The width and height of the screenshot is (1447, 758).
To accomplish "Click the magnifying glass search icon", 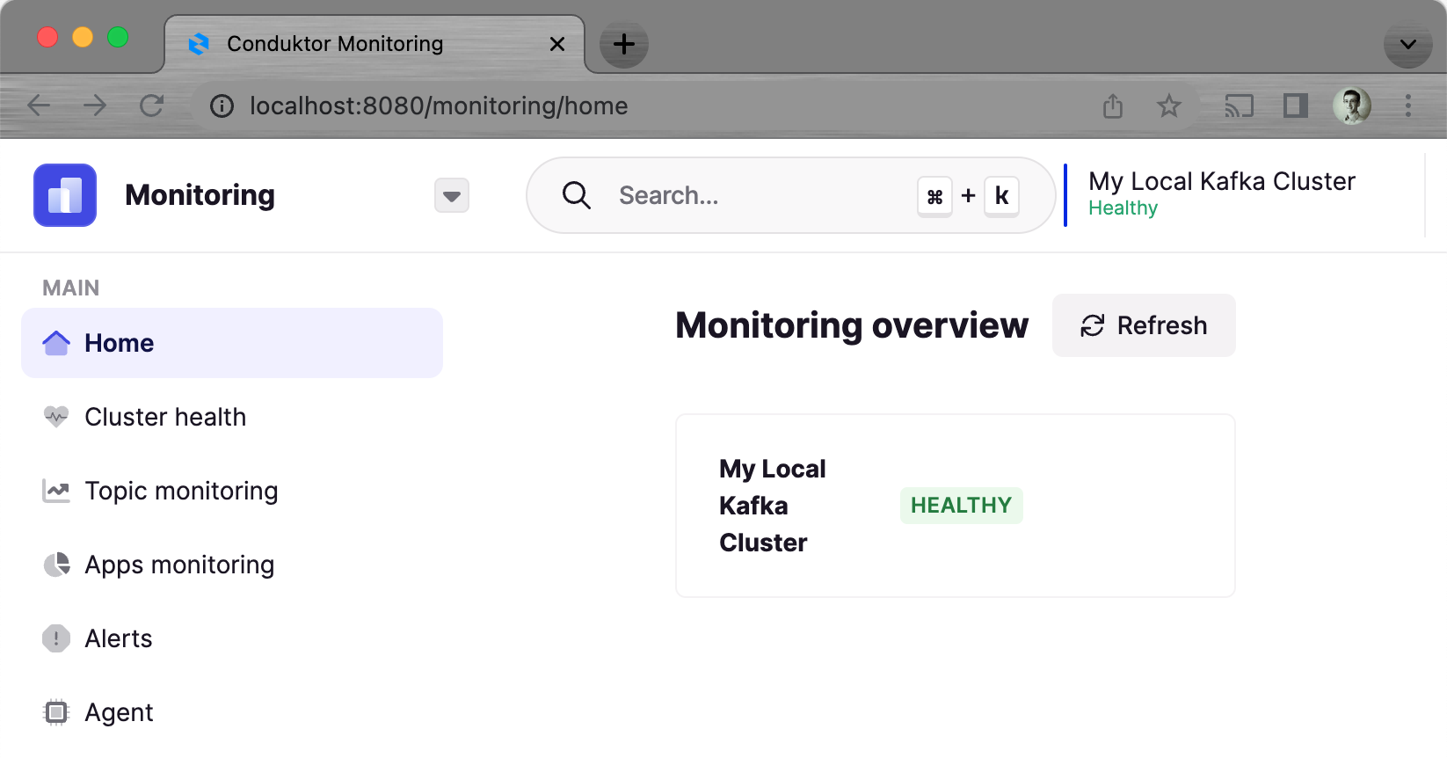I will [x=577, y=195].
